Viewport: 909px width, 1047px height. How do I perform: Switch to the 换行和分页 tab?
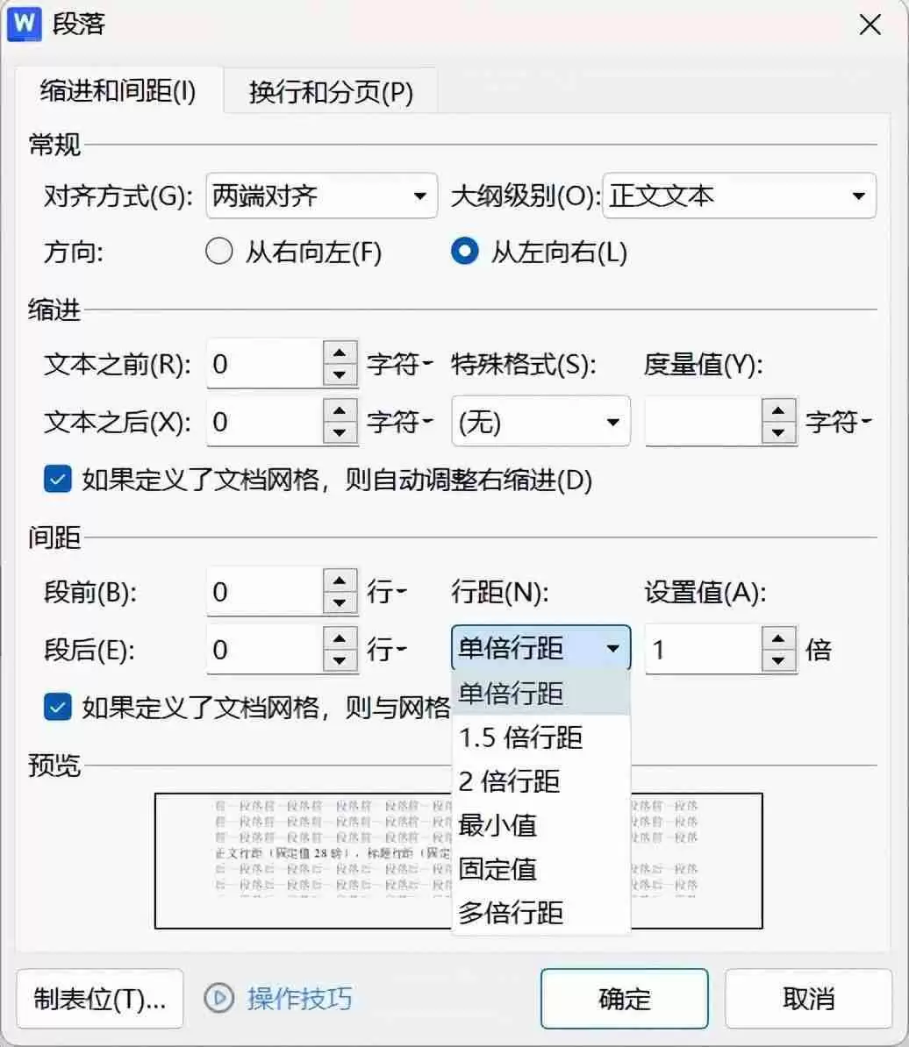pyautogui.click(x=330, y=91)
